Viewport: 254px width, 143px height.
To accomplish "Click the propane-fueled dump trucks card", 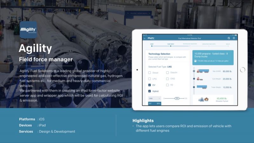I will [213, 58].
